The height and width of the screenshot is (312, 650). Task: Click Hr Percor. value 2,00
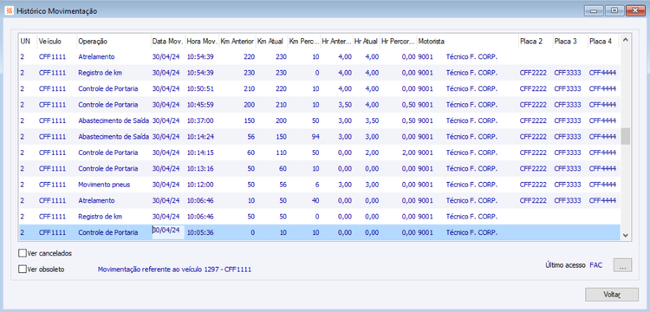408,153
